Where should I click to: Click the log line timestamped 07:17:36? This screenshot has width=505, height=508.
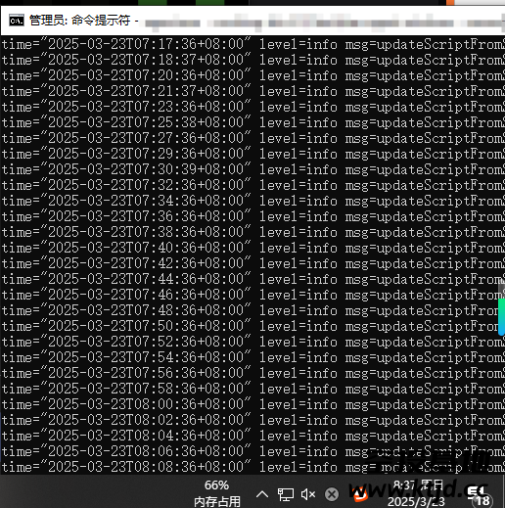pos(252,44)
